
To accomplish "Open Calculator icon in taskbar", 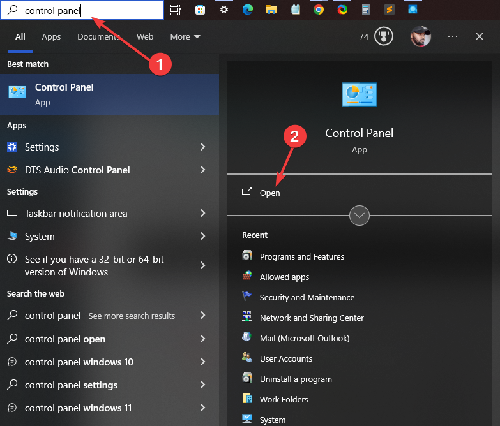I will click(366, 10).
